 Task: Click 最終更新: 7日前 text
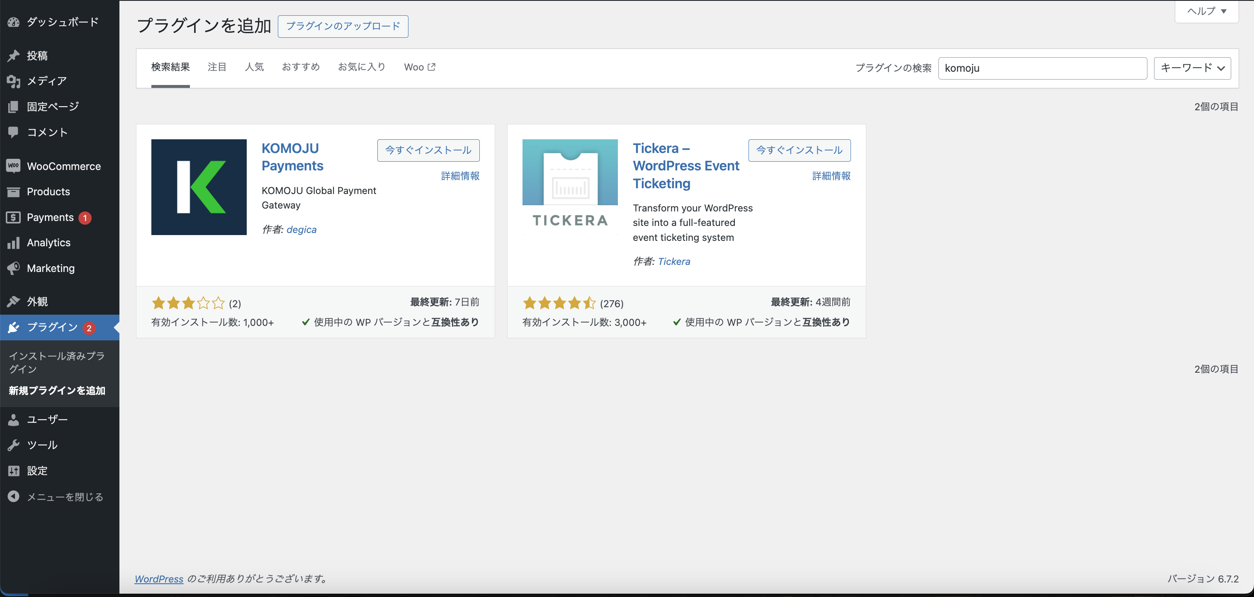[445, 302]
